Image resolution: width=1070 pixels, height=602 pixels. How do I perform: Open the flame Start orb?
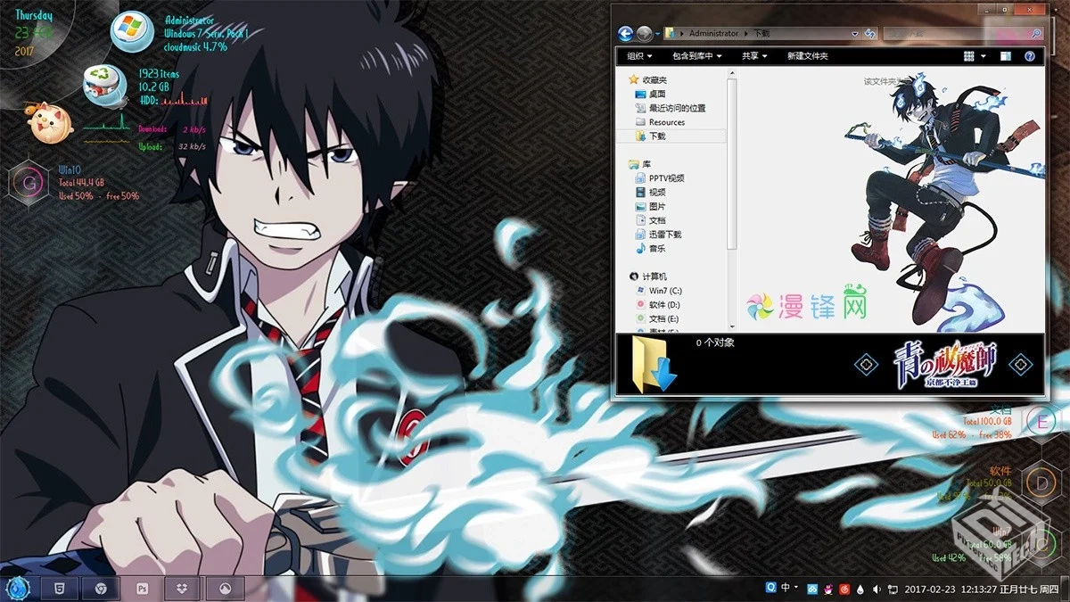point(18,588)
